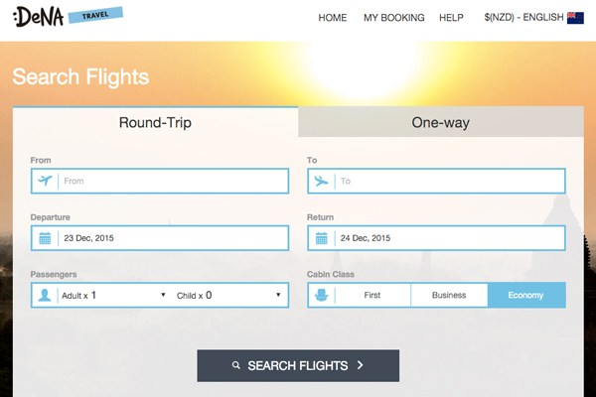Open the Departure calendar icon
This screenshot has width=596, height=397.
(45, 238)
